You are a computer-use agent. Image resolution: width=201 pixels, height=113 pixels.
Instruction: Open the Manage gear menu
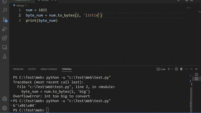click(5, 108)
